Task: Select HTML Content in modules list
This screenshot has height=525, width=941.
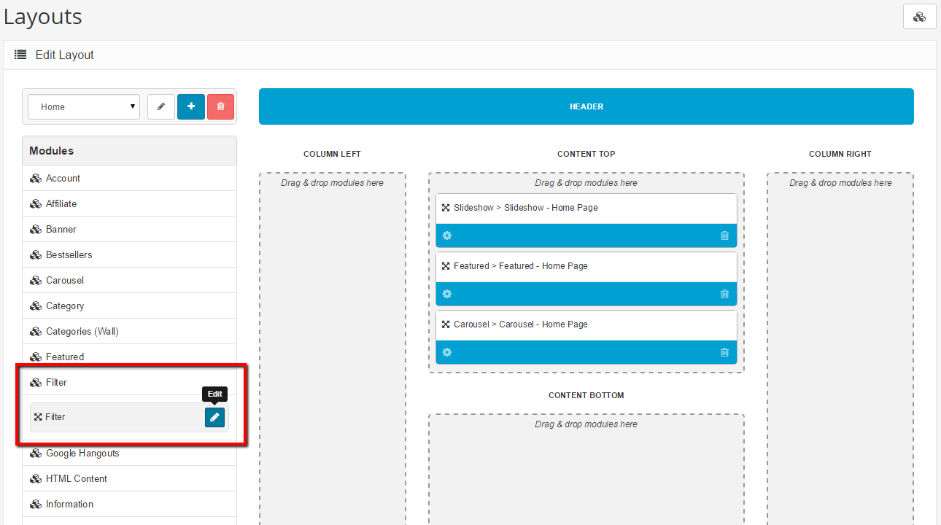Action: tap(76, 478)
